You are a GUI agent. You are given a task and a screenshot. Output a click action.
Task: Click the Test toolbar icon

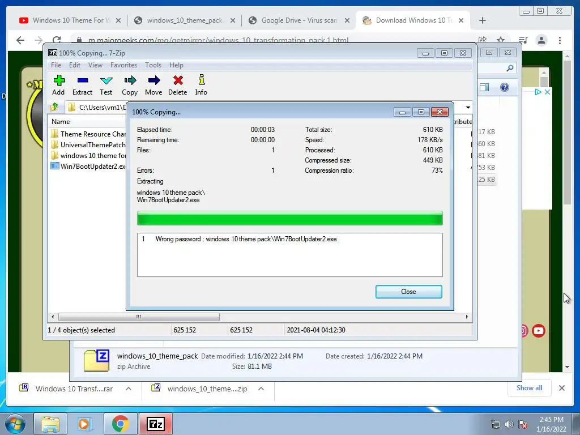point(106,85)
